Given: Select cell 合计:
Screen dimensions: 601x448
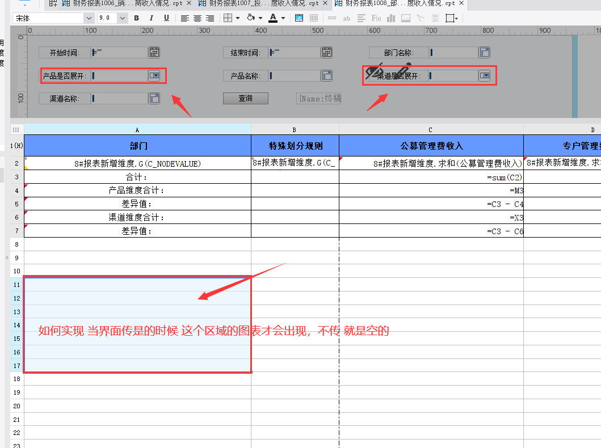Looking at the screenshot, I should [137, 177].
